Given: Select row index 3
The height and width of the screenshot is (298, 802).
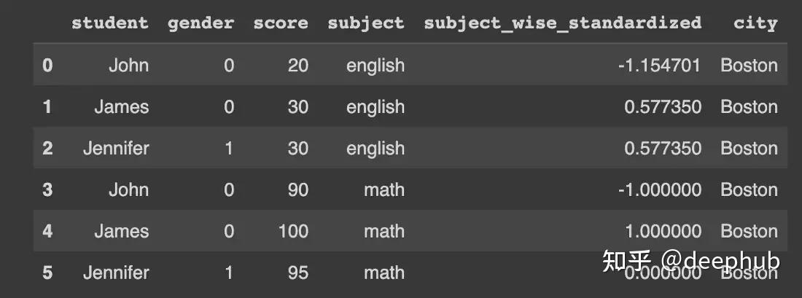Looking at the screenshot, I should pyautogui.click(x=47, y=190).
